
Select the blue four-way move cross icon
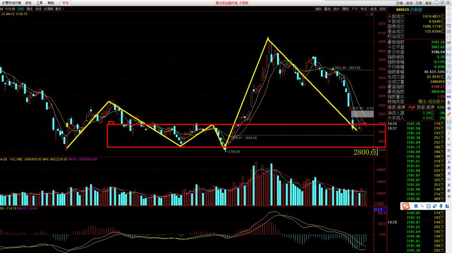click(449, 108)
